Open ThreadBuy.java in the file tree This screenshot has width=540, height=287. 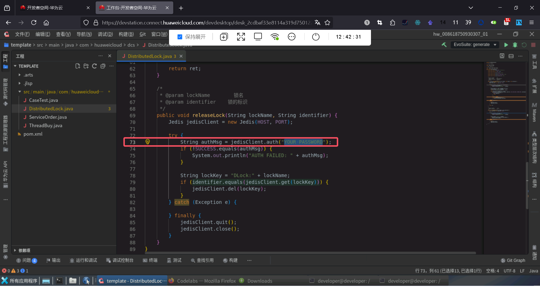(46, 125)
